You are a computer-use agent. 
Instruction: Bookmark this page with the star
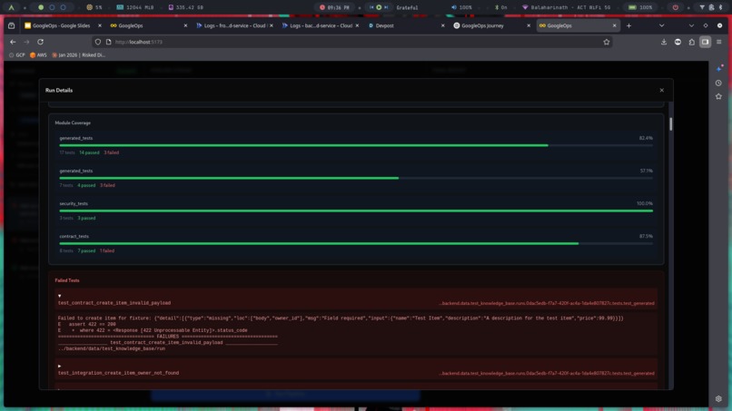pos(606,42)
